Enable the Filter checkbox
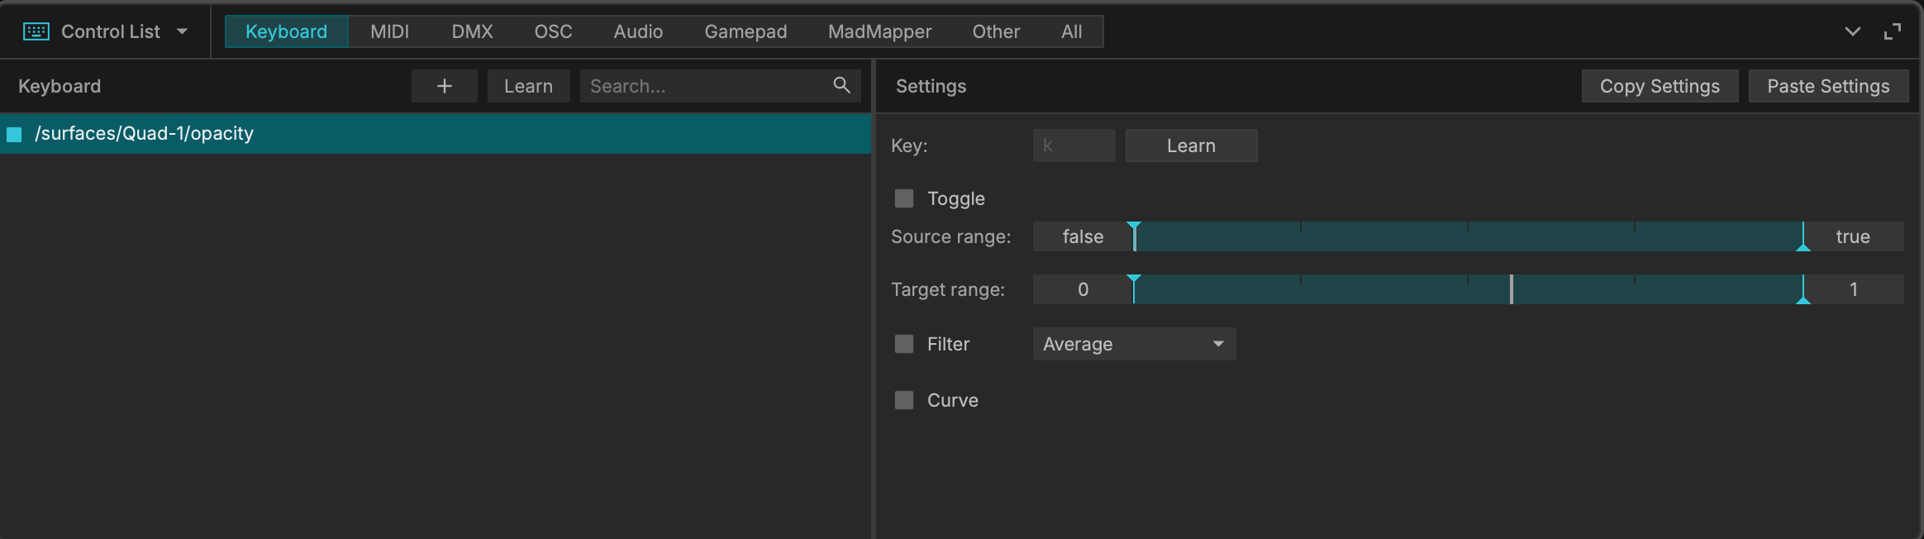This screenshot has width=1924, height=539. (x=904, y=344)
